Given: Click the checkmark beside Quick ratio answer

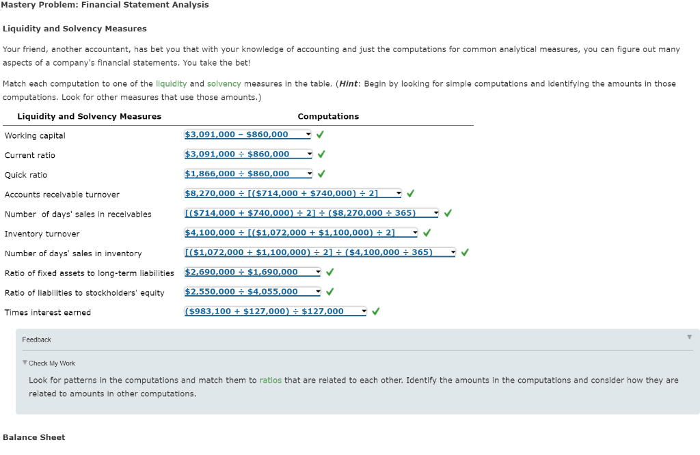Looking at the screenshot, I should tap(320, 174).
